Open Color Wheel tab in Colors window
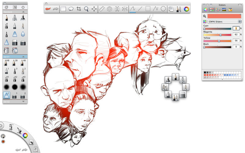Viewport: 245px width, 153px height. pyautogui.click(x=205, y=9)
